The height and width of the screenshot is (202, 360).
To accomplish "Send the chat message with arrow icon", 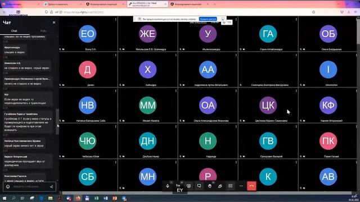I will (51, 187).
